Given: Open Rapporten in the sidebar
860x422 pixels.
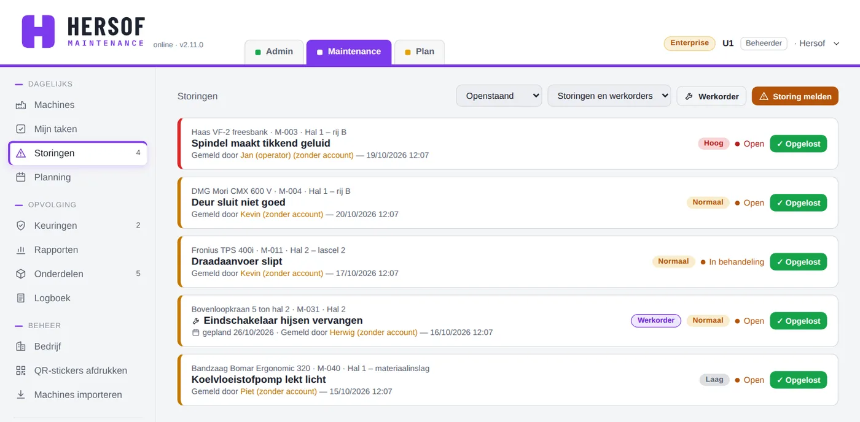Looking at the screenshot, I should (x=78, y=250).
